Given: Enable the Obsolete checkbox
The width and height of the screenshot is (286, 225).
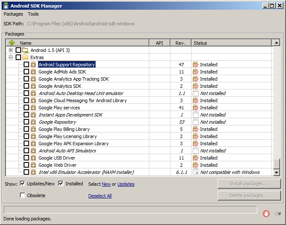Looking at the screenshot, I should click(22, 195).
